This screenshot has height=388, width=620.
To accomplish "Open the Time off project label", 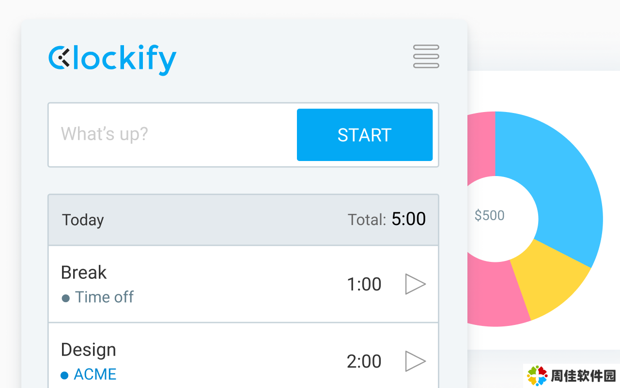I will (104, 297).
